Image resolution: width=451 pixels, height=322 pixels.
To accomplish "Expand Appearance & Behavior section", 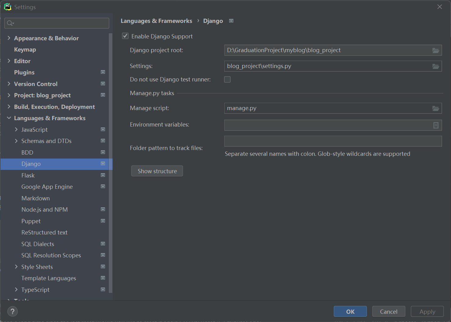I will pos(9,38).
